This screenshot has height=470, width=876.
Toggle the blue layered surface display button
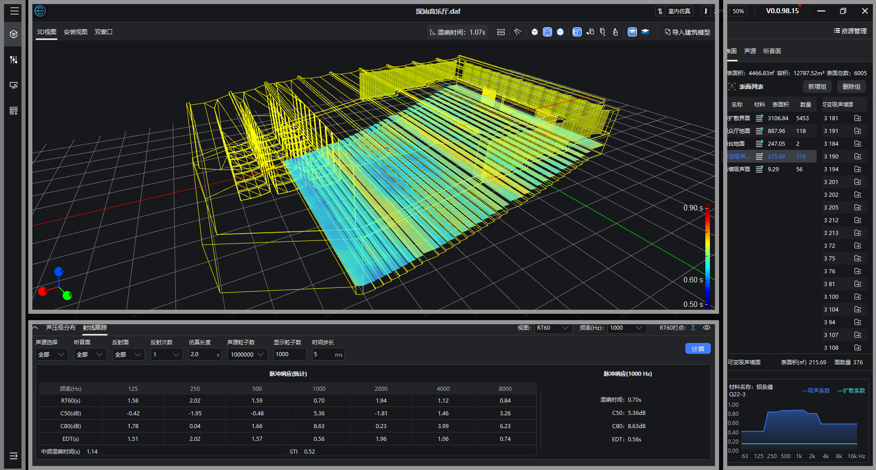click(632, 32)
